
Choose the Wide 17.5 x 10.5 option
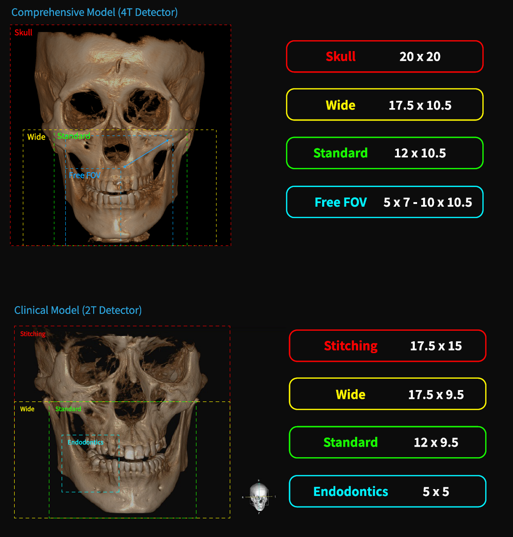coord(384,105)
